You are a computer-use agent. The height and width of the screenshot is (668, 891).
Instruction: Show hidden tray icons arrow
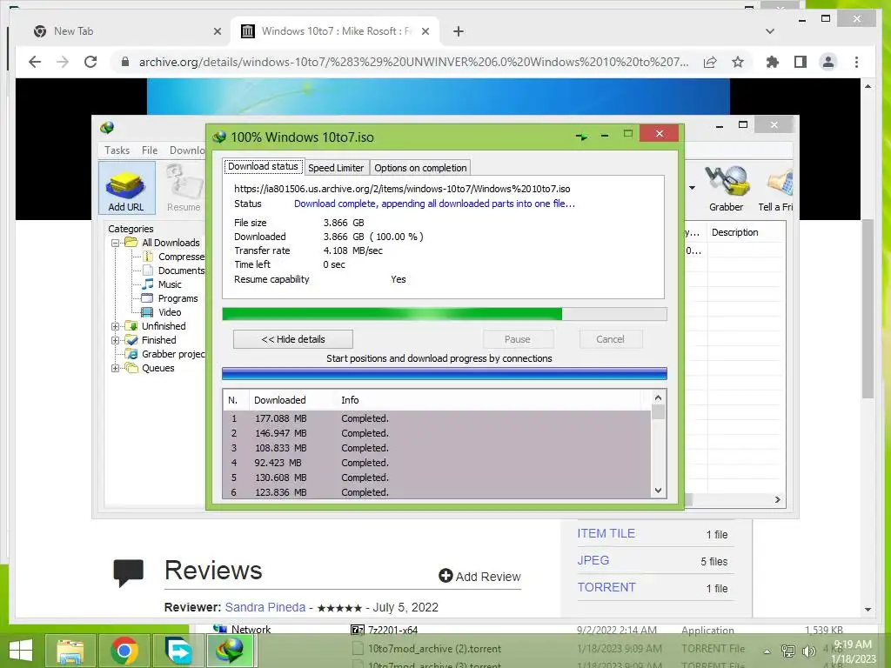point(767,651)
